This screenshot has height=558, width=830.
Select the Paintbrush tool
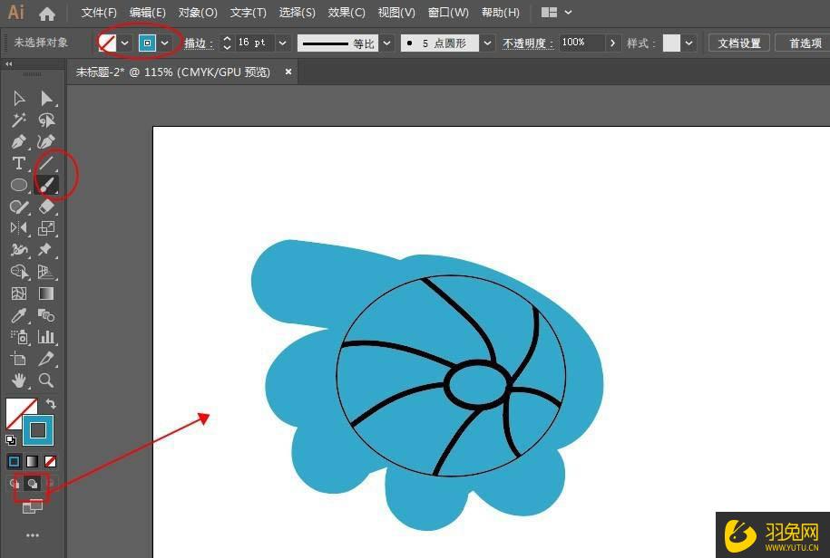(46, 185)
